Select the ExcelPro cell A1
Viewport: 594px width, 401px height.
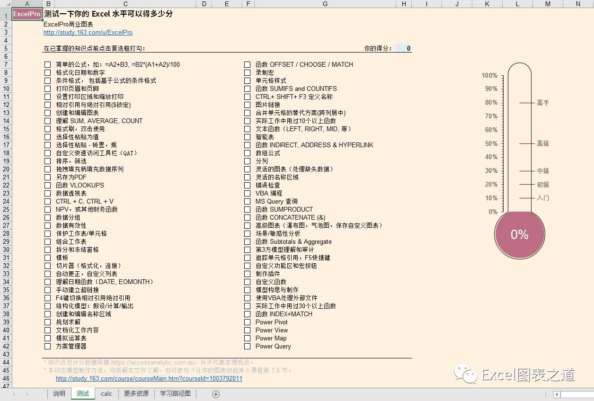pos(27,14)
